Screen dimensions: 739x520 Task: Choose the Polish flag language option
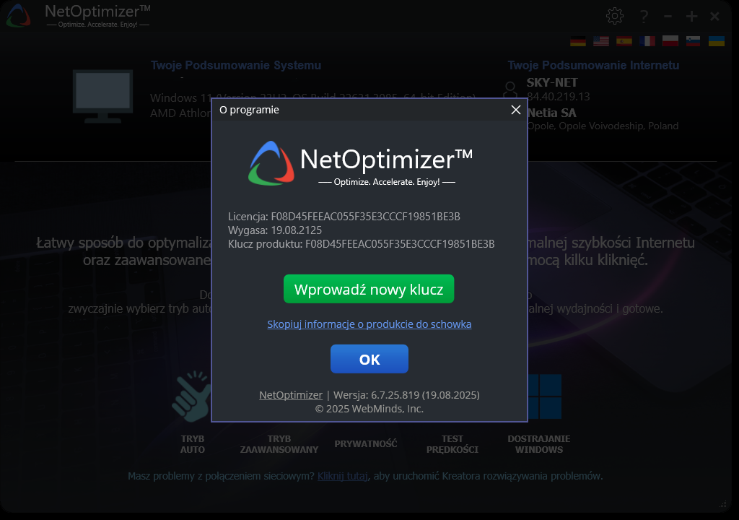(670, 41)
